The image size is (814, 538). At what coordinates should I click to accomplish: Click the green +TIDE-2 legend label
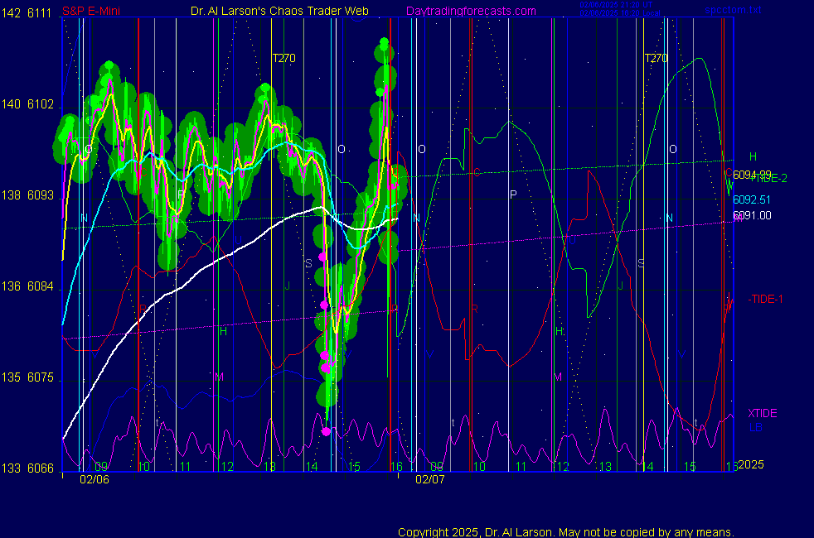pos(769,178)
